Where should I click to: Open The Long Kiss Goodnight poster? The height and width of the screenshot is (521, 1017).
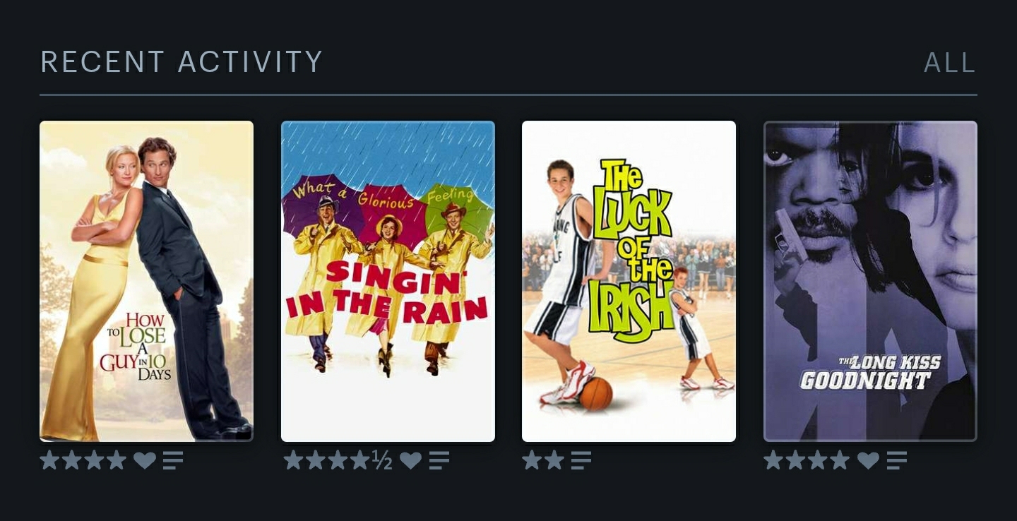[x=870, y=281]
